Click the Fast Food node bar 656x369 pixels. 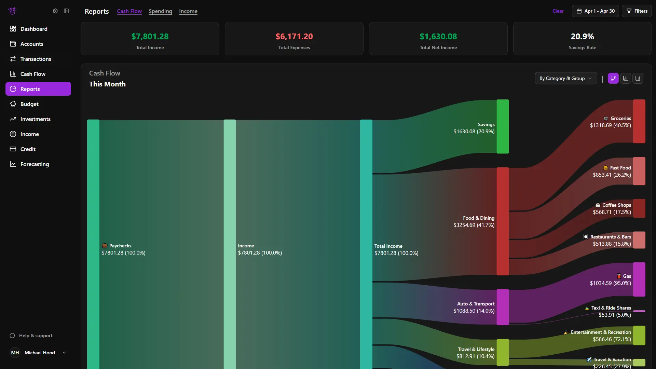pyautogui.click(x=639, y=171)
